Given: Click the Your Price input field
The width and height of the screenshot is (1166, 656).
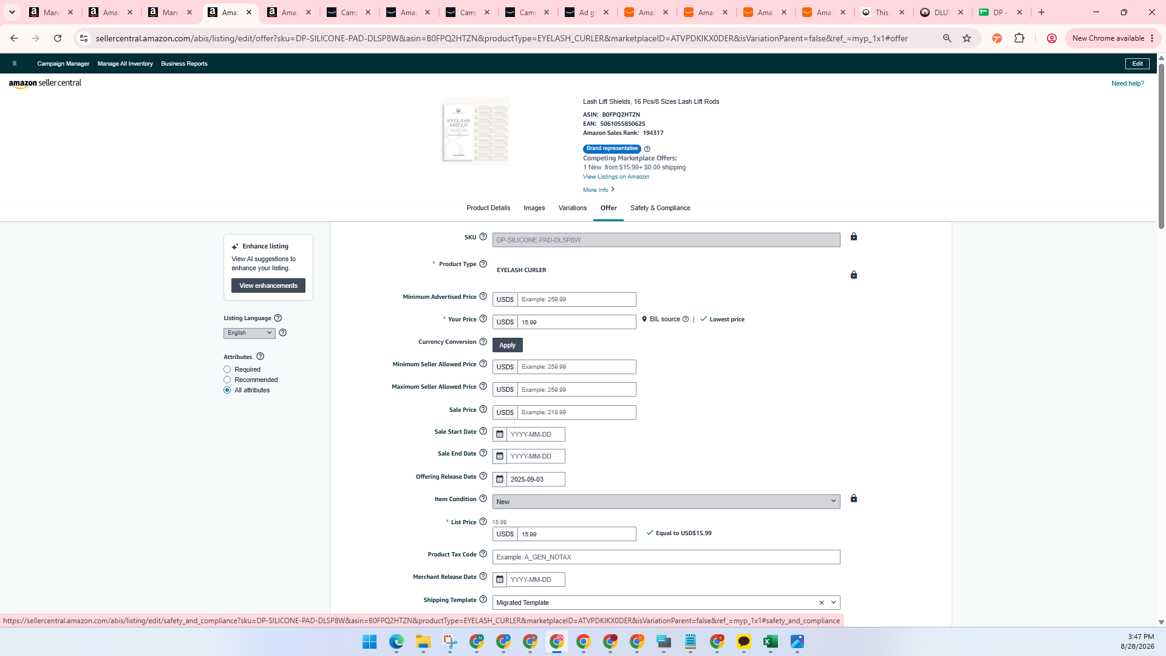Looking at the screenshot, I should (576, 322).
